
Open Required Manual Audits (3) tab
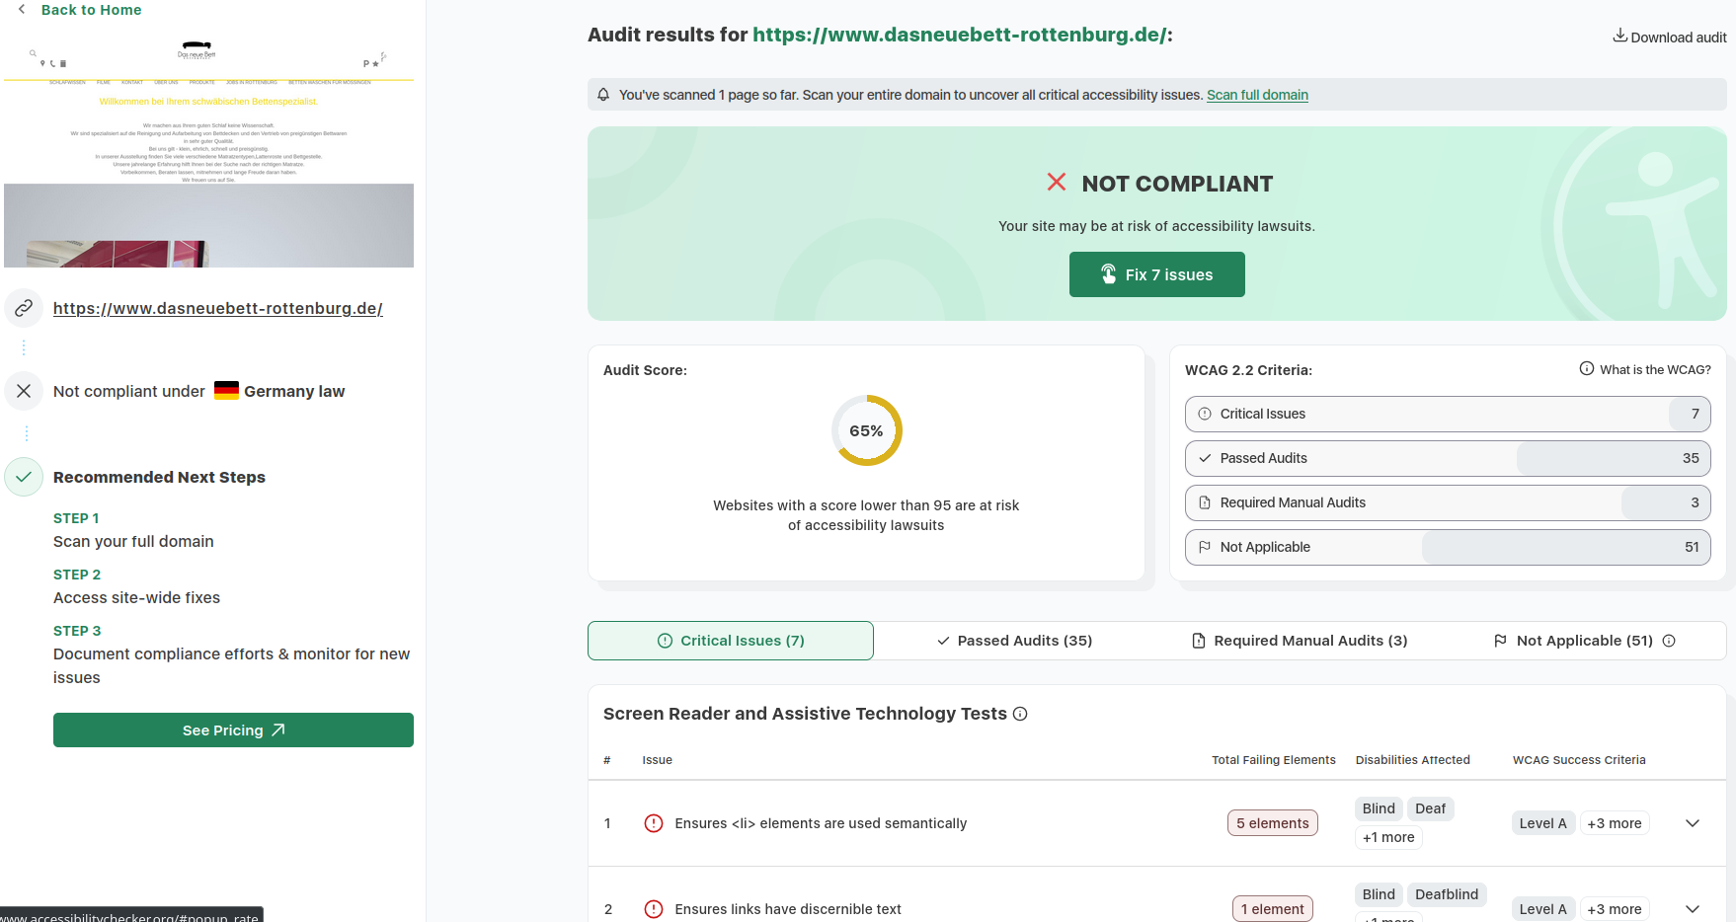1300,641
